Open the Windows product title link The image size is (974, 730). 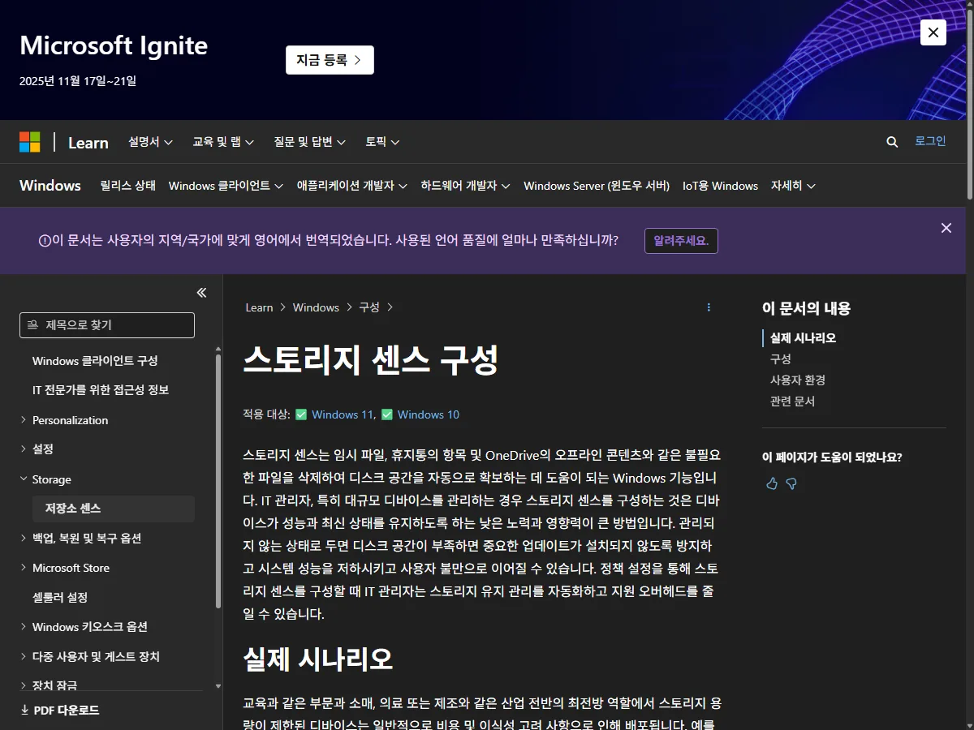[x=50, y=186]
